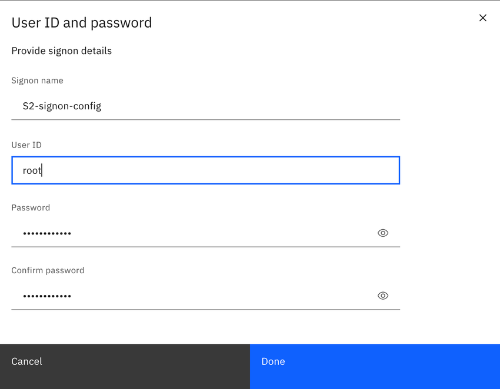Click the dialog title User ID and password

click(81, 22)
